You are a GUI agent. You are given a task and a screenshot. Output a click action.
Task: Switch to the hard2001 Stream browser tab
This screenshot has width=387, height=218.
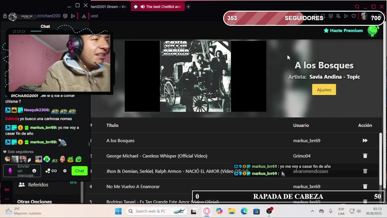click(x=108, y=7)
